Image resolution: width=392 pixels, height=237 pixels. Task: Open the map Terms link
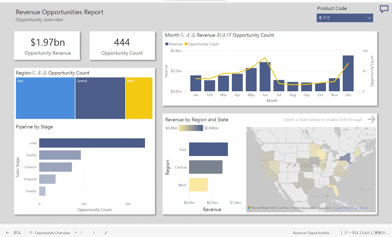pyautogui.click(x=364, y=208)
